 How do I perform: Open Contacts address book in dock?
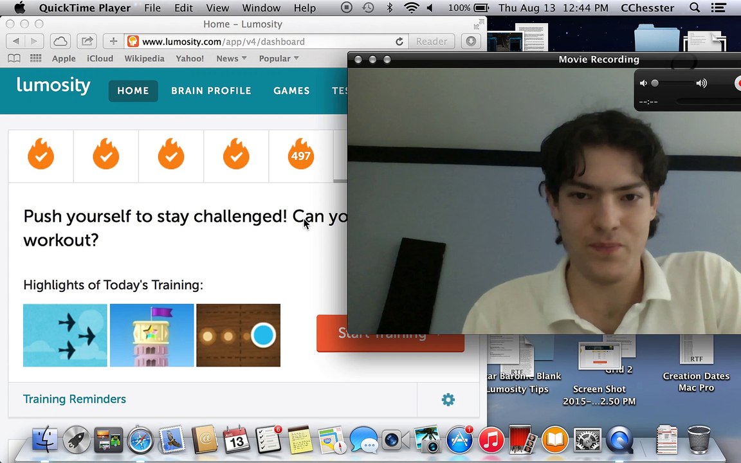pyautogui.click(x=204, y=439)
